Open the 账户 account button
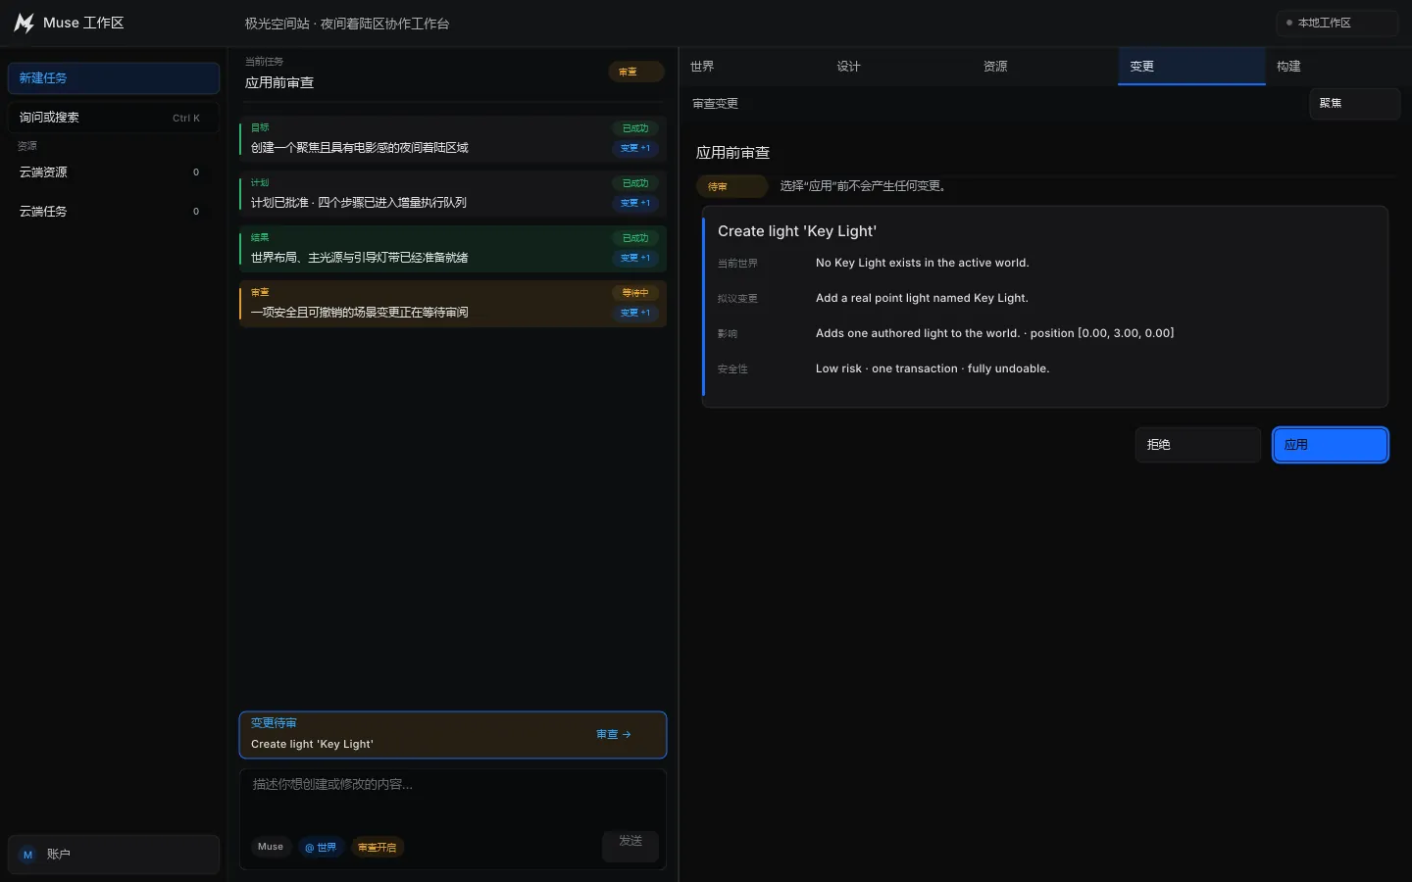The image size is (1412, 882). point(114,855)
